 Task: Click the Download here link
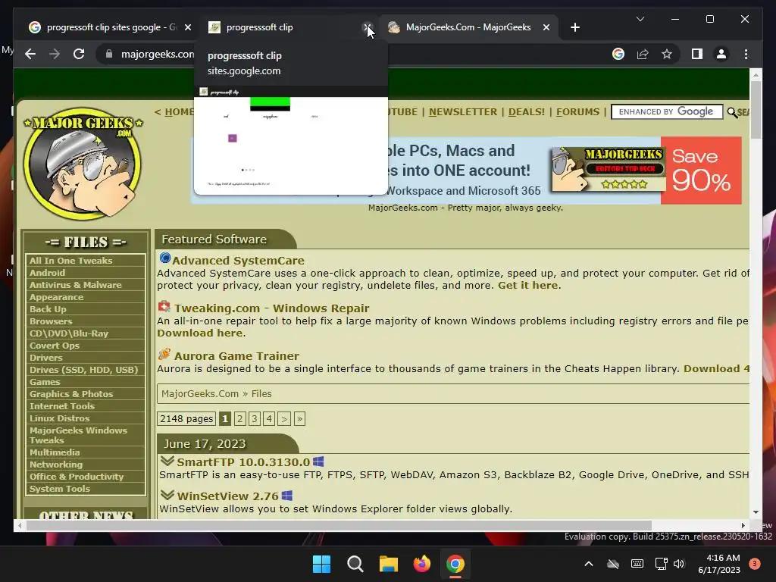tap(200, 333)
